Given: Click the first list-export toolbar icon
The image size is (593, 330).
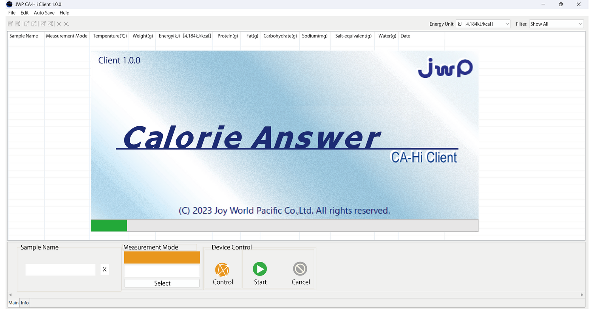Looking at the screenshot, I should point(10,24).
